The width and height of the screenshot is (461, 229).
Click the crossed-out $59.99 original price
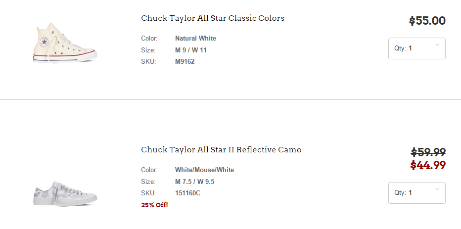pyautogui.click(x=428, y=152)
